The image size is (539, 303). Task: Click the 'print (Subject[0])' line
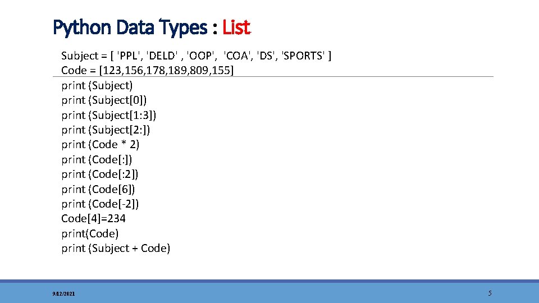tap(104, 100)
